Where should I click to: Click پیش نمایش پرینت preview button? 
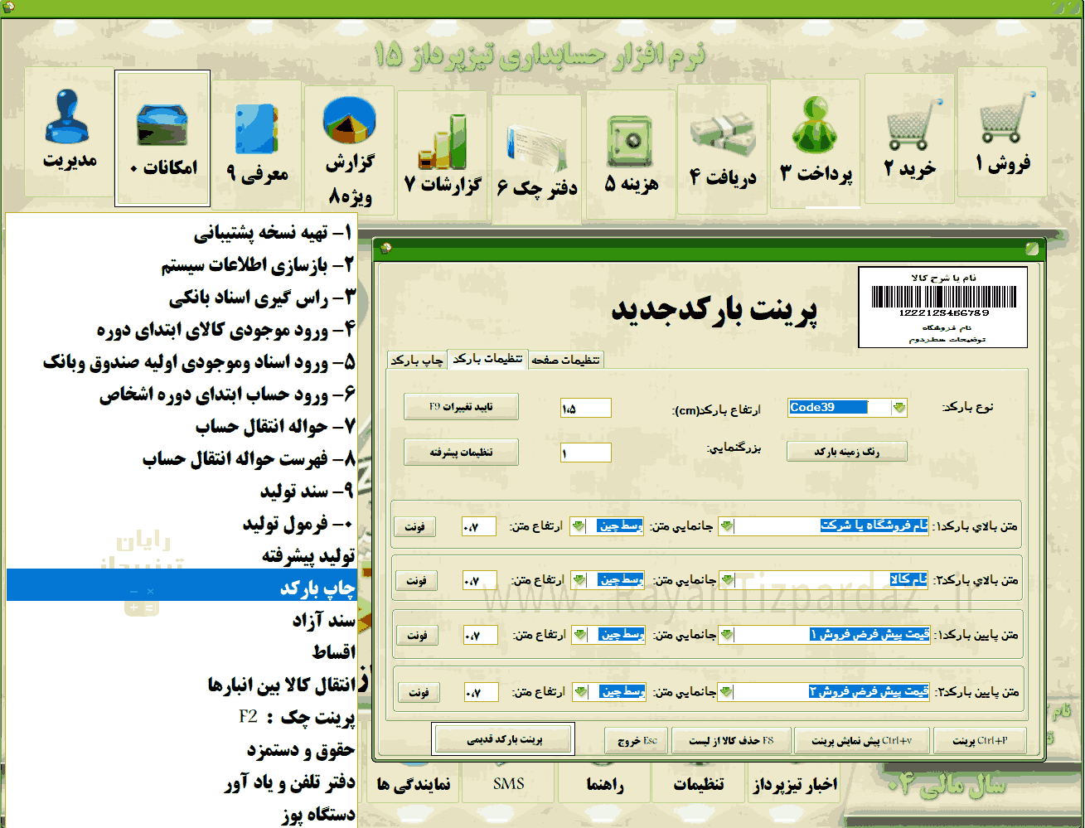(861, 741)
